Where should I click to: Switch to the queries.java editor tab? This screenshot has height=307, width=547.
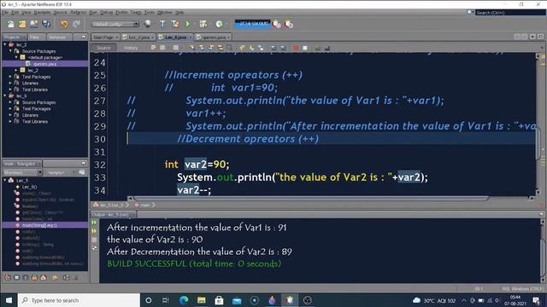(213, 37)
